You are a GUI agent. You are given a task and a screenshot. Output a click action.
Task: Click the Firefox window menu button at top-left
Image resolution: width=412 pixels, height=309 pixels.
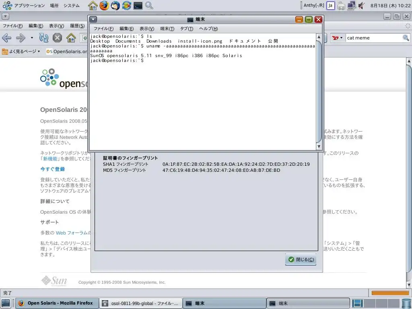click(5, 16)
